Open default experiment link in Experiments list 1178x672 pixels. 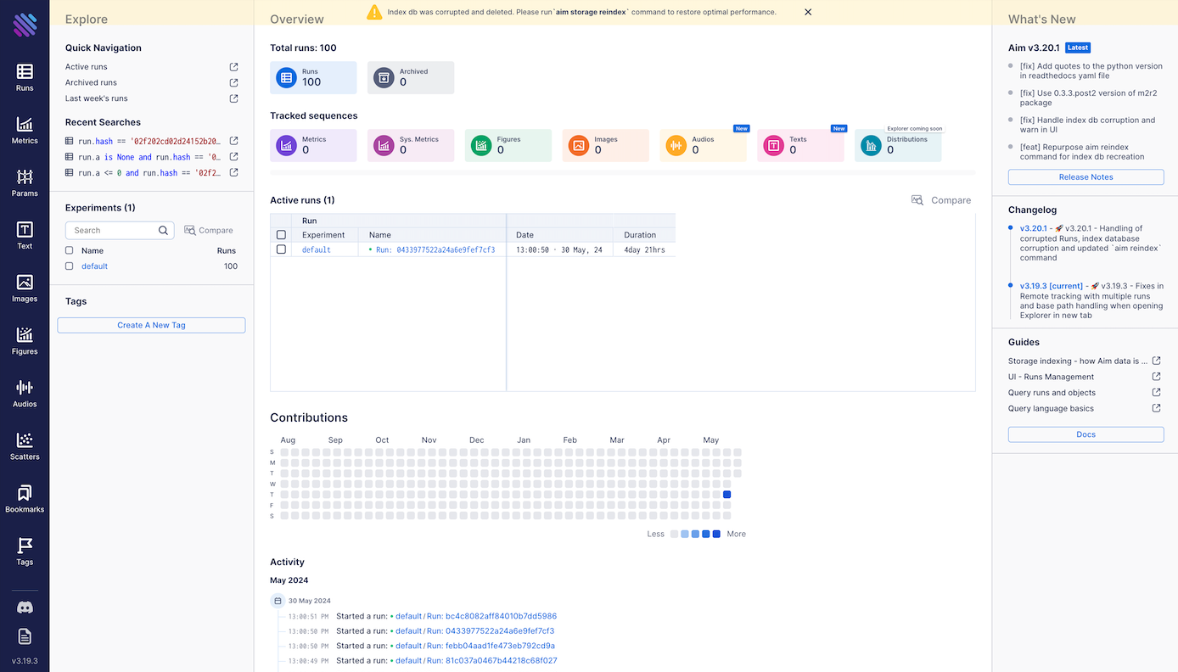click(x=94, y=266)
